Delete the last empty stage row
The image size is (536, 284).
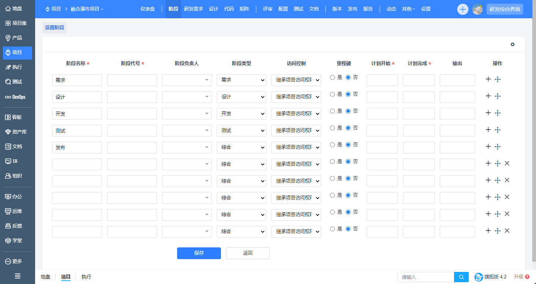pos(507,231)
